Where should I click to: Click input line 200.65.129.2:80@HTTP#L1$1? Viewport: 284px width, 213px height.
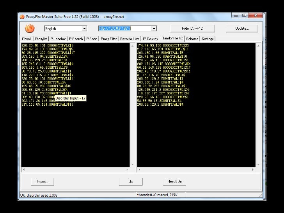[x=44, y=60]
